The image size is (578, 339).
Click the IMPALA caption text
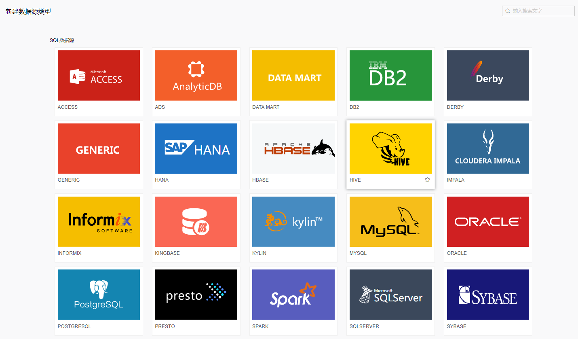pos(456,180)
